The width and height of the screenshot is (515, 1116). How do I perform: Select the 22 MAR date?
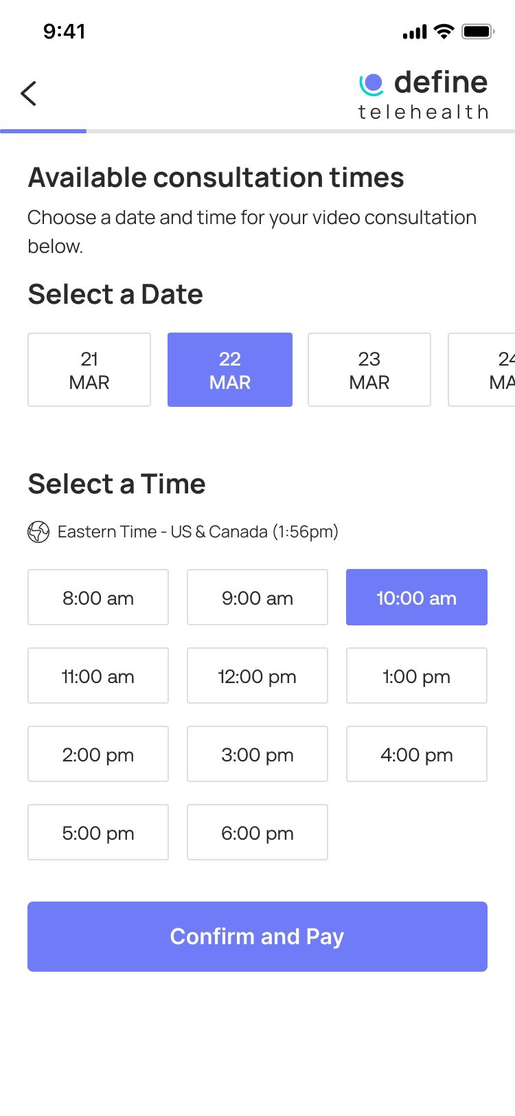click(230, 370)
